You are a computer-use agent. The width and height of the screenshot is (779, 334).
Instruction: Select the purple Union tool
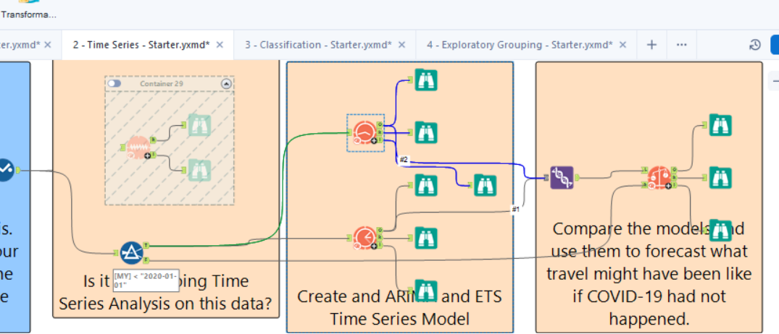(561, 177)
